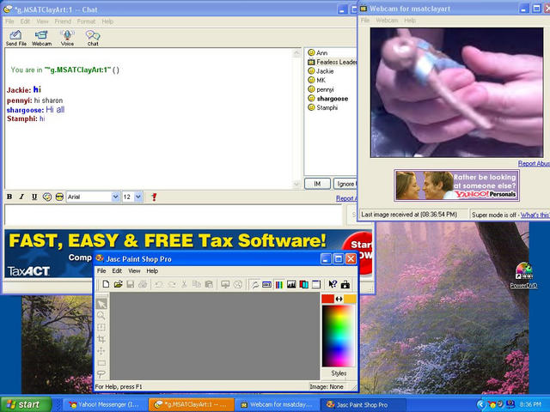Open File menu in Paint Shop Pro
This screenshot has height=412, width=550.
(101, 271)
